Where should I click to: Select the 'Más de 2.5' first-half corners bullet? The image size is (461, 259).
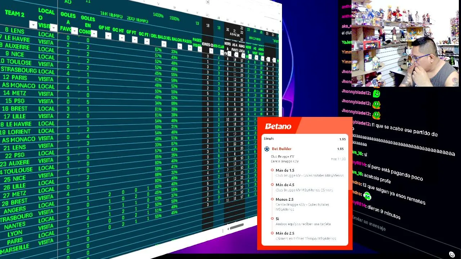(x=272, y=233)
